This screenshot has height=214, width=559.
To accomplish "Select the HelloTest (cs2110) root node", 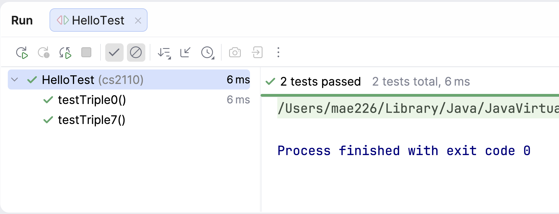I will click(92, 80).
